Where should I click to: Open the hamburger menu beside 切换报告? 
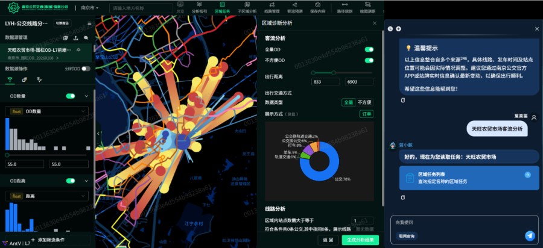[x=89, y=23]
